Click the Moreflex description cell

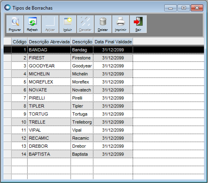pos(82,82)
